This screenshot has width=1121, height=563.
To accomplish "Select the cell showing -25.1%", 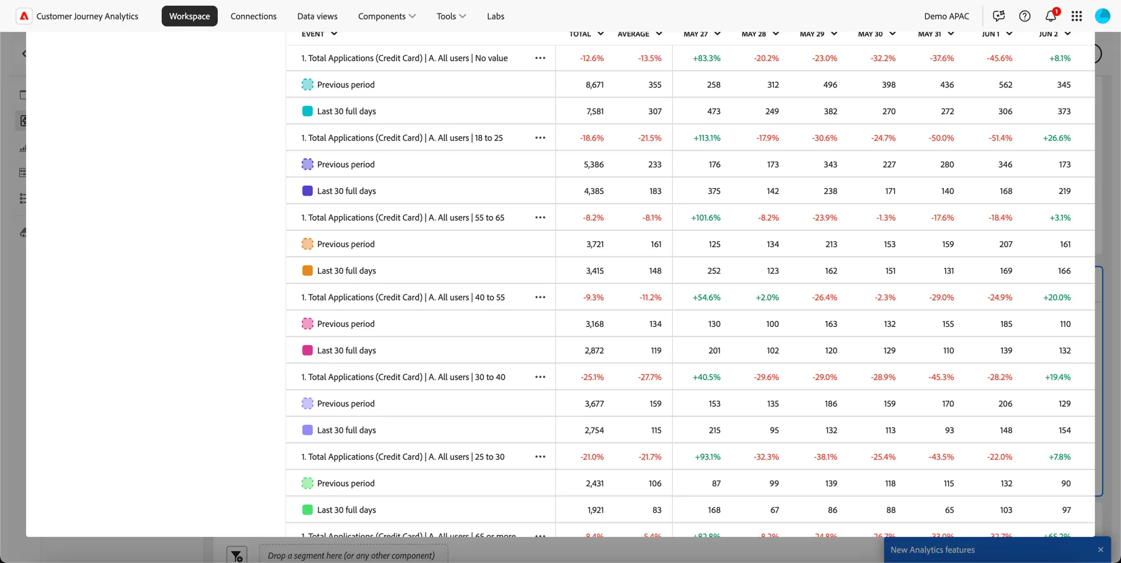I will pyautogui.click(x=592, y=377).
